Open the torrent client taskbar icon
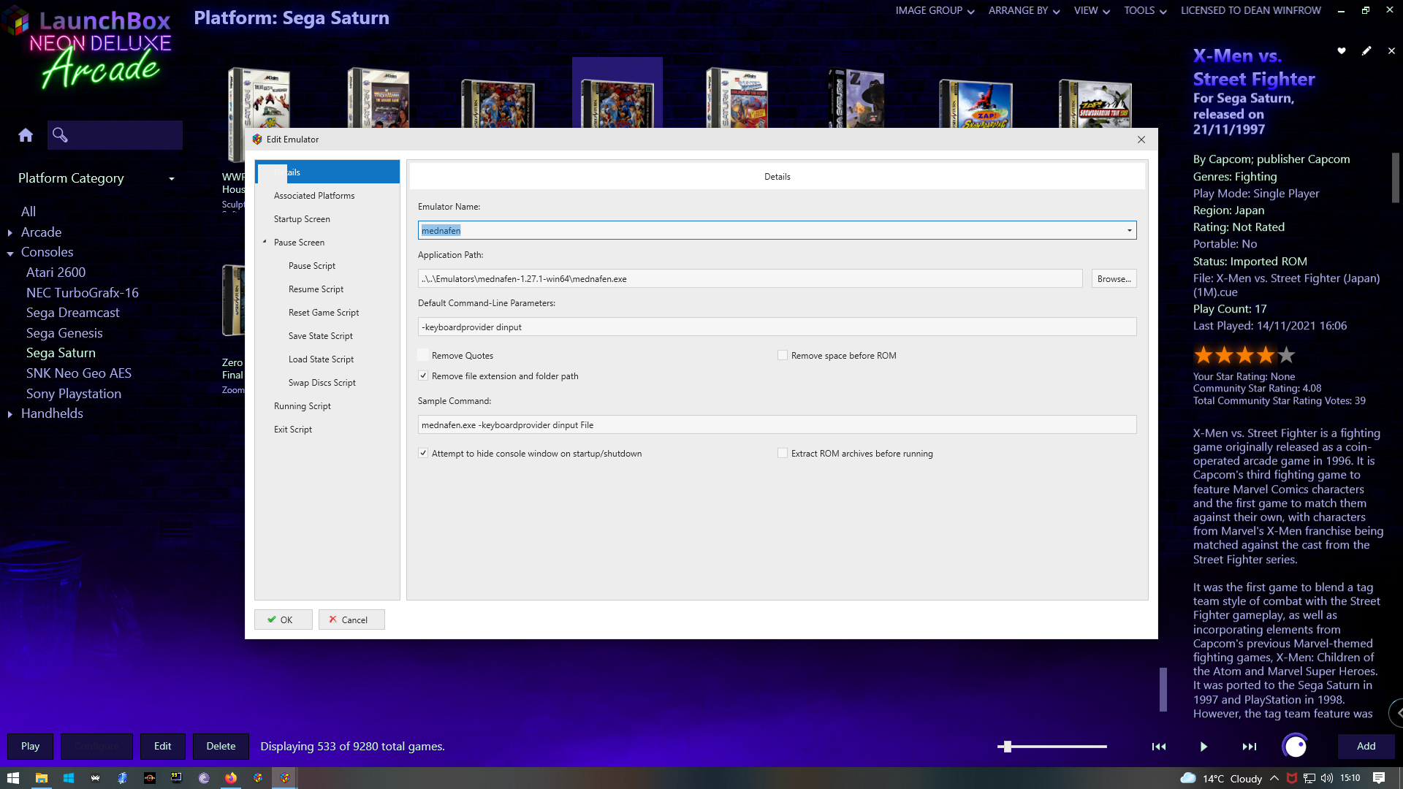The height and width of the screenshot is (789, 1403). (x=204, y=778)
